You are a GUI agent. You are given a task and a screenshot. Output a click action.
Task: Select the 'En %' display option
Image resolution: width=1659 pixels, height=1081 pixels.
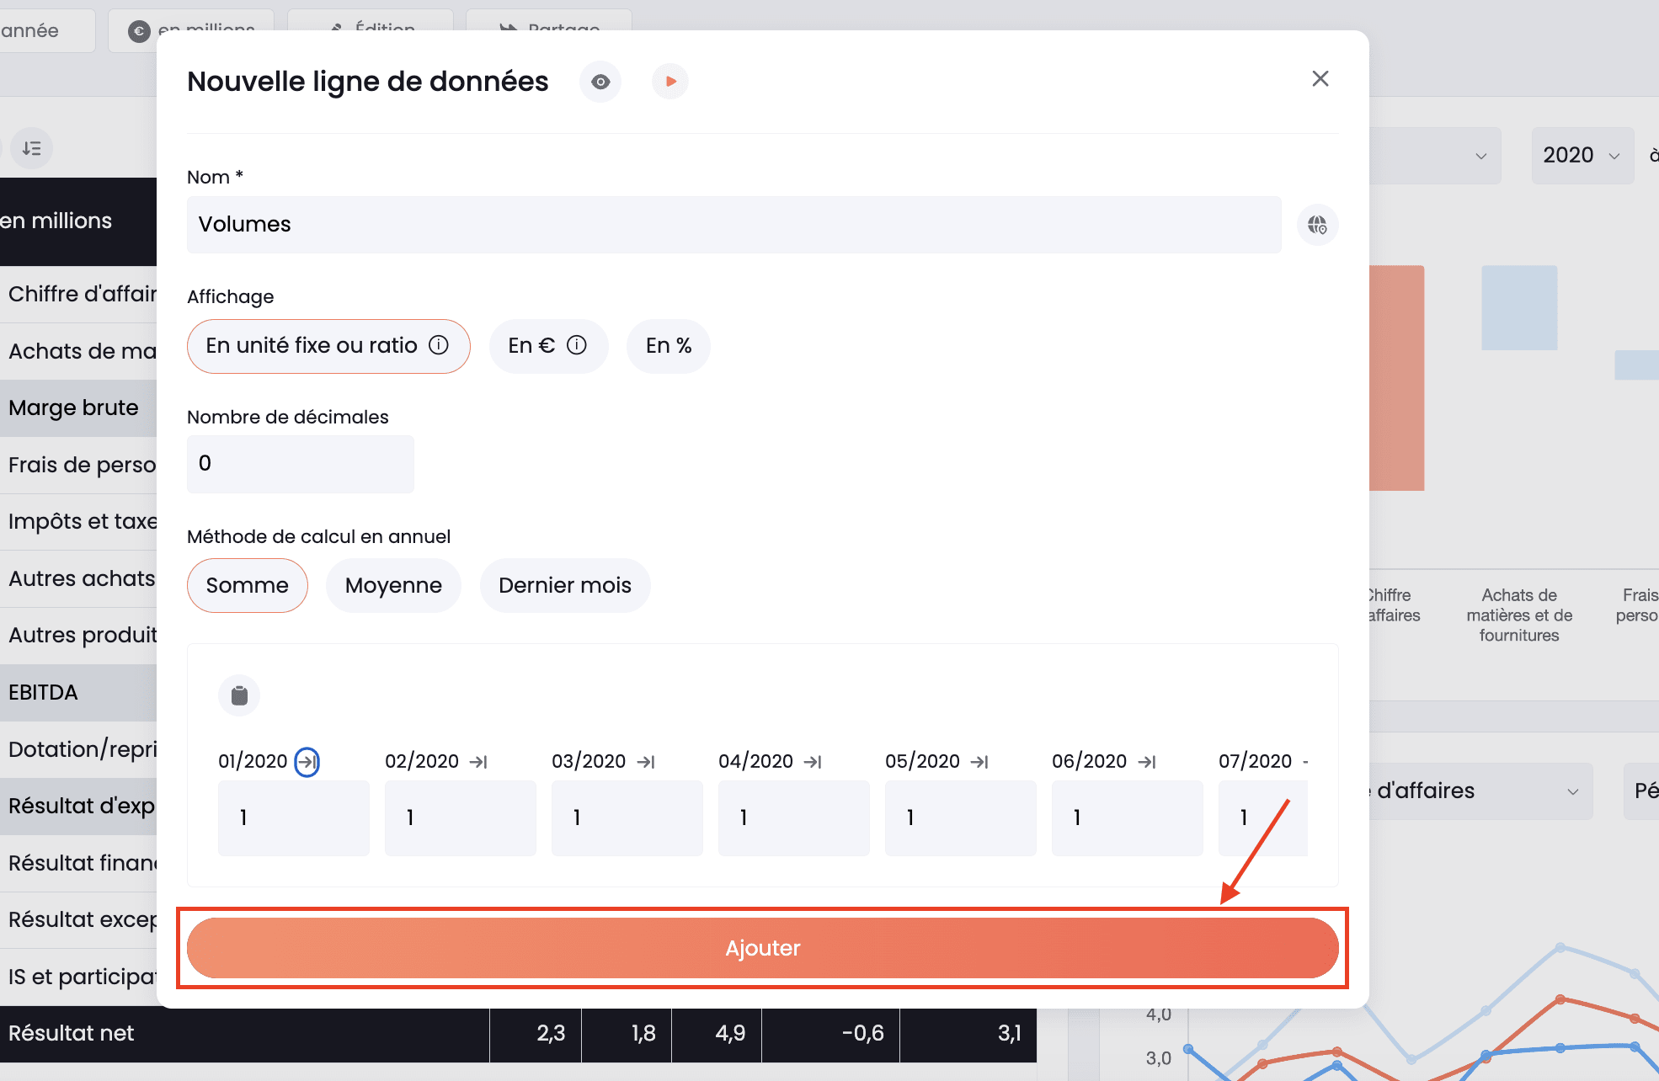(669, 346)
